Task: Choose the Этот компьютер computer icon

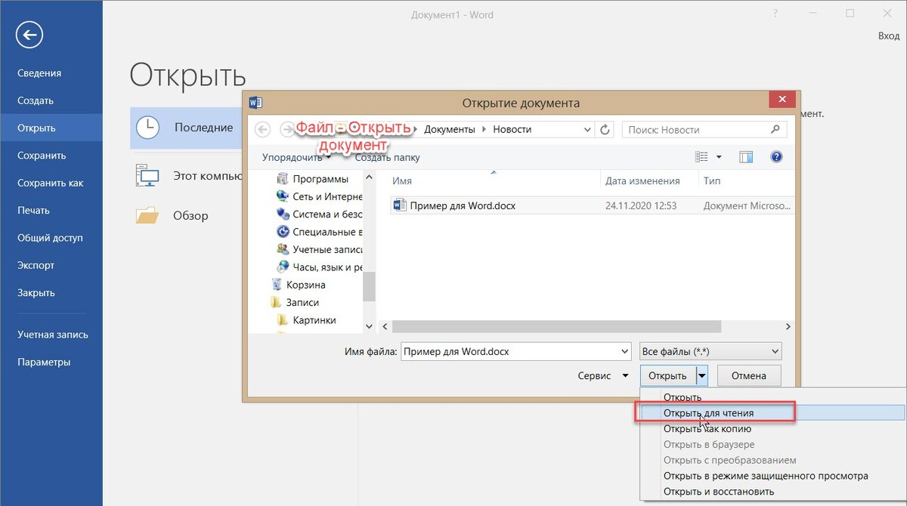Action: click(x=147, y=176)
